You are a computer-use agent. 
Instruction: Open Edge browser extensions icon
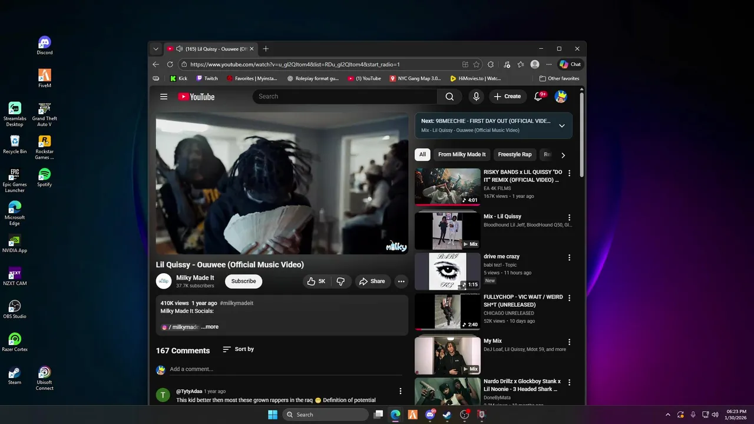click(x=491, y=64)
